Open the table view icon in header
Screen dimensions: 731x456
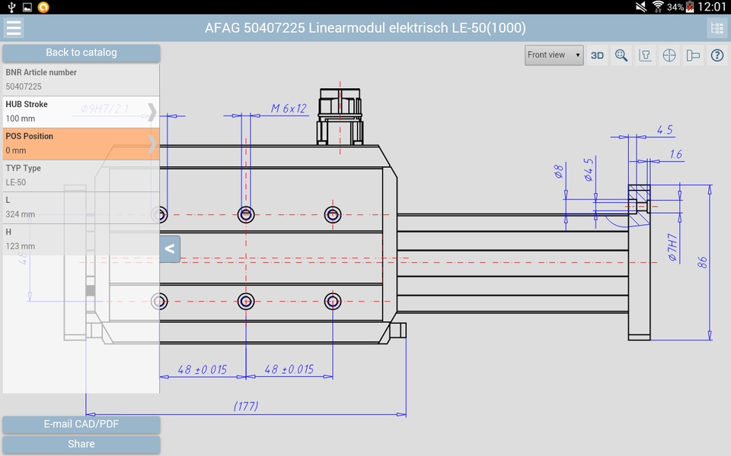point(717,28)
